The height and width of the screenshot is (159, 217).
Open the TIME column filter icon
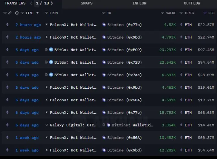coord(22,13)
